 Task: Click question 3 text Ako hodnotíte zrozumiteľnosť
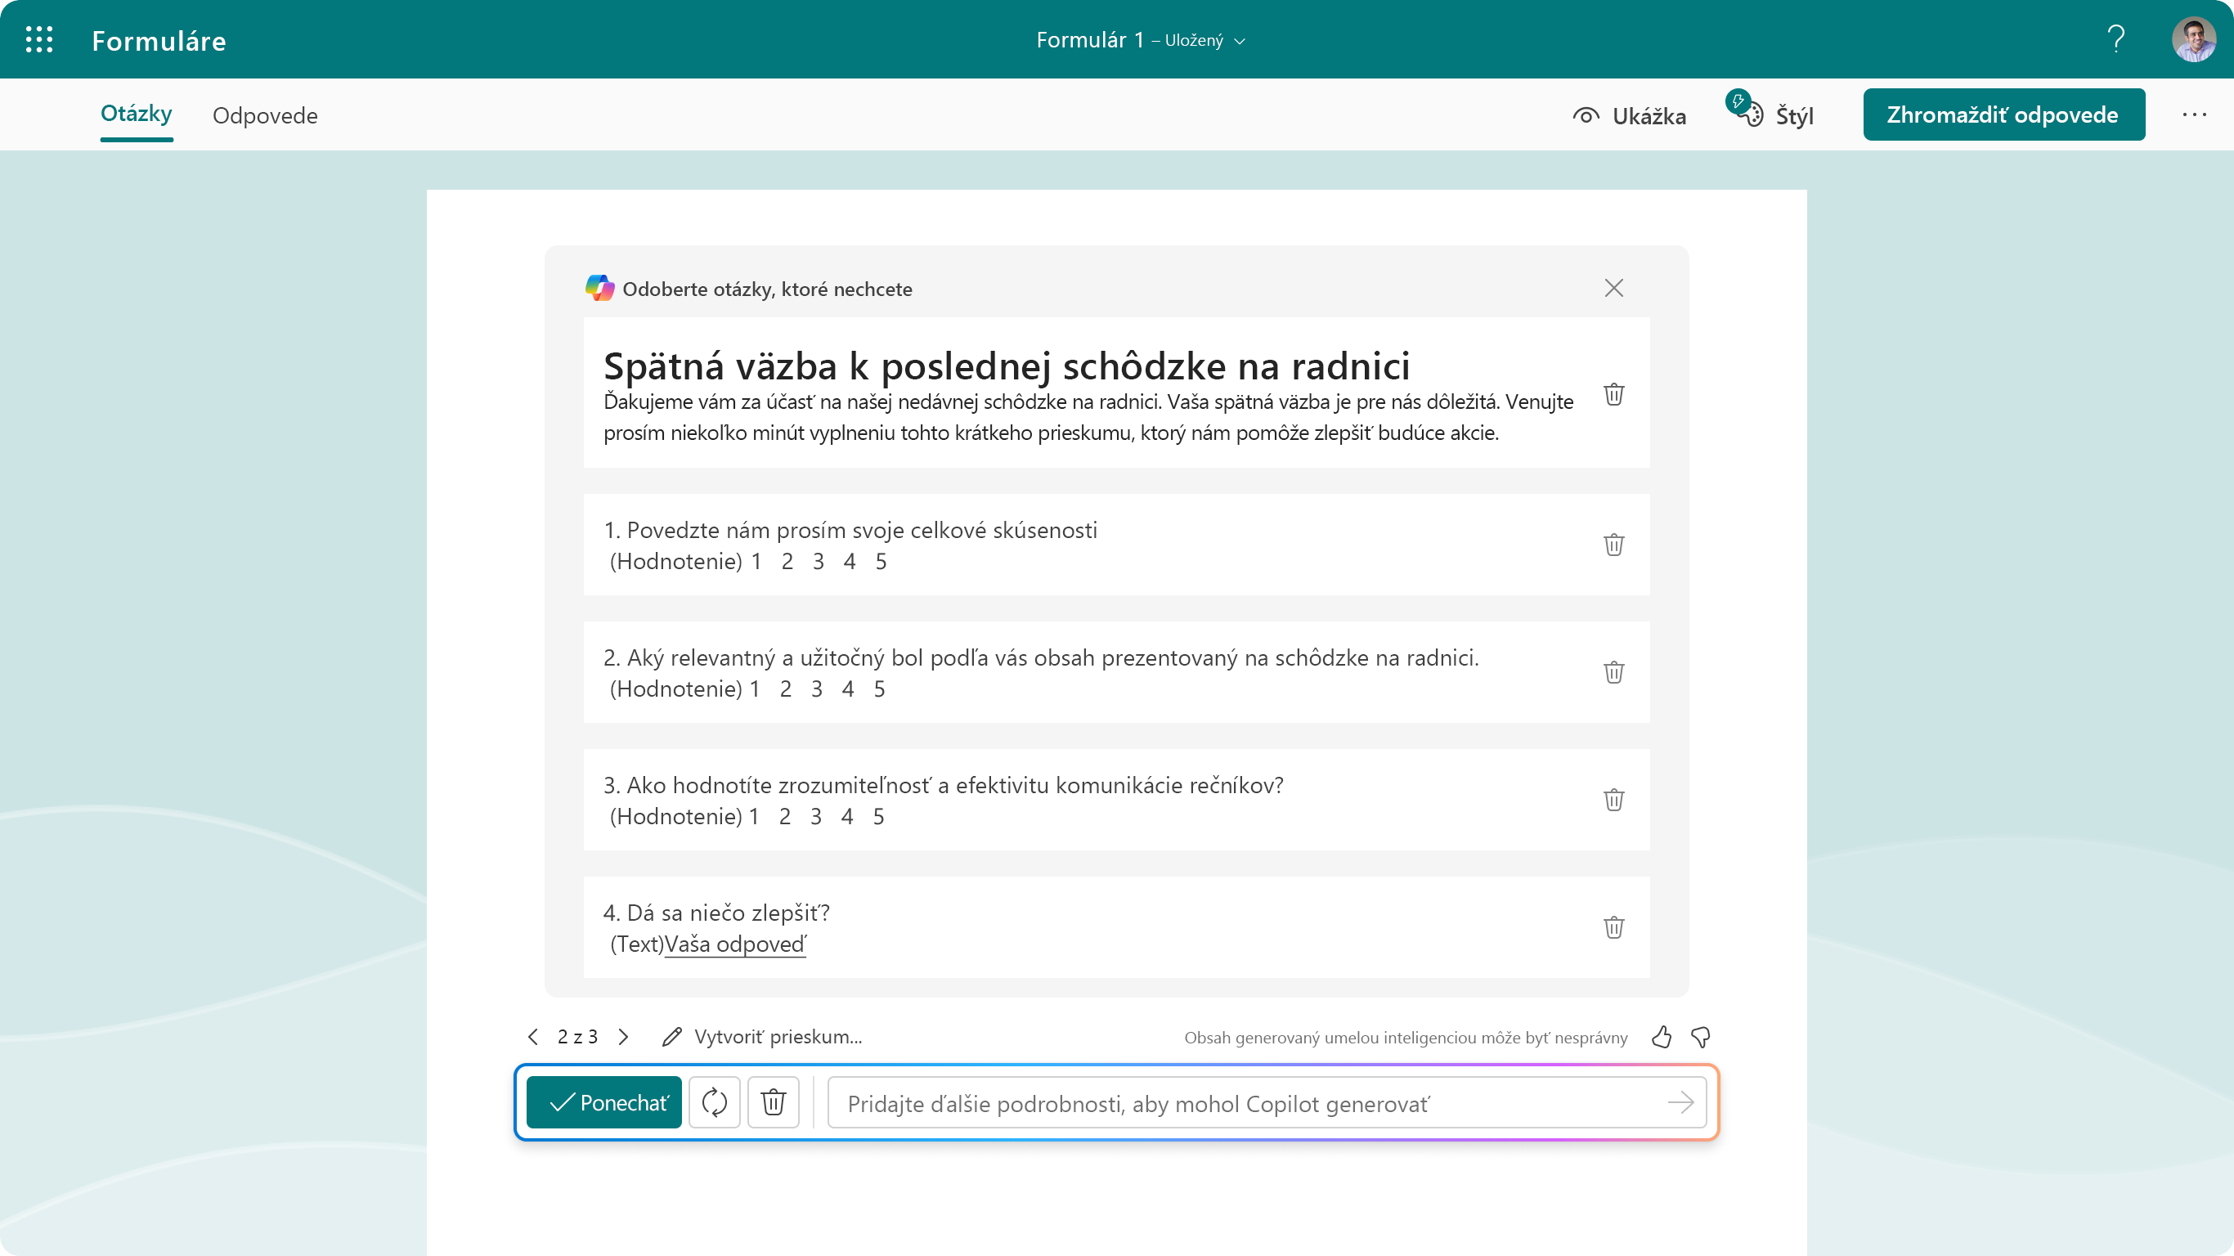pyautogui.click(x=944, y=785)
